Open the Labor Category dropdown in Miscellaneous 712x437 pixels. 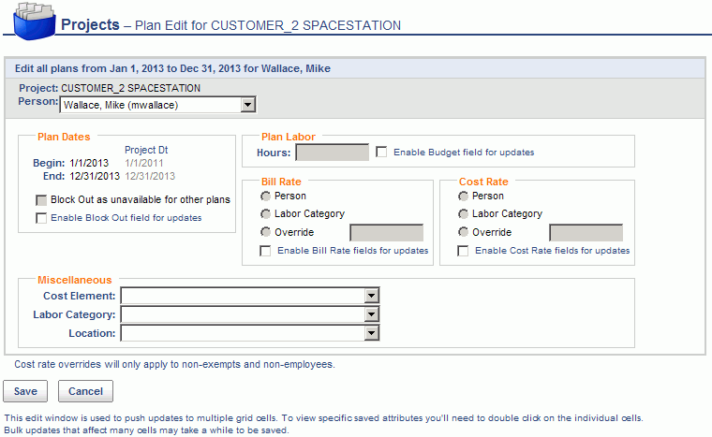click(x=250, y=314)
